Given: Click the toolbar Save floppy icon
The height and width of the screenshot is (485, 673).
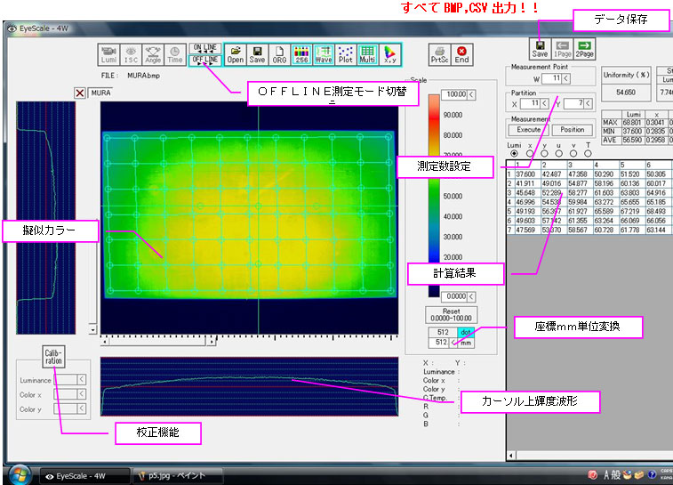Looking at the screenshot, I should (x=257, y=54).
